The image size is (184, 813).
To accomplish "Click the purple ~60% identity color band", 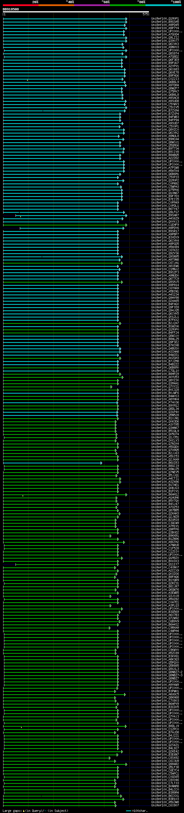I will 92,5.
